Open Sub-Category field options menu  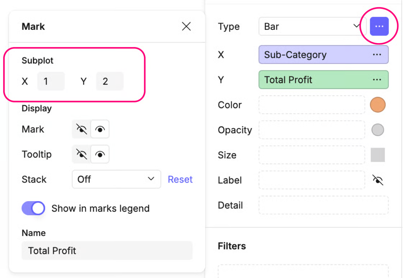[377, 55]
